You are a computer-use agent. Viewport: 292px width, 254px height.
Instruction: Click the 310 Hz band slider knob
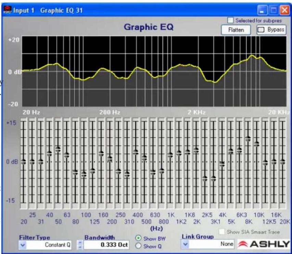tap(127, 174)
